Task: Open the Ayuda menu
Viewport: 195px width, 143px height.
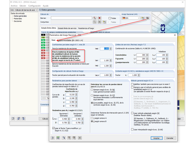Action: click(45, 6)
